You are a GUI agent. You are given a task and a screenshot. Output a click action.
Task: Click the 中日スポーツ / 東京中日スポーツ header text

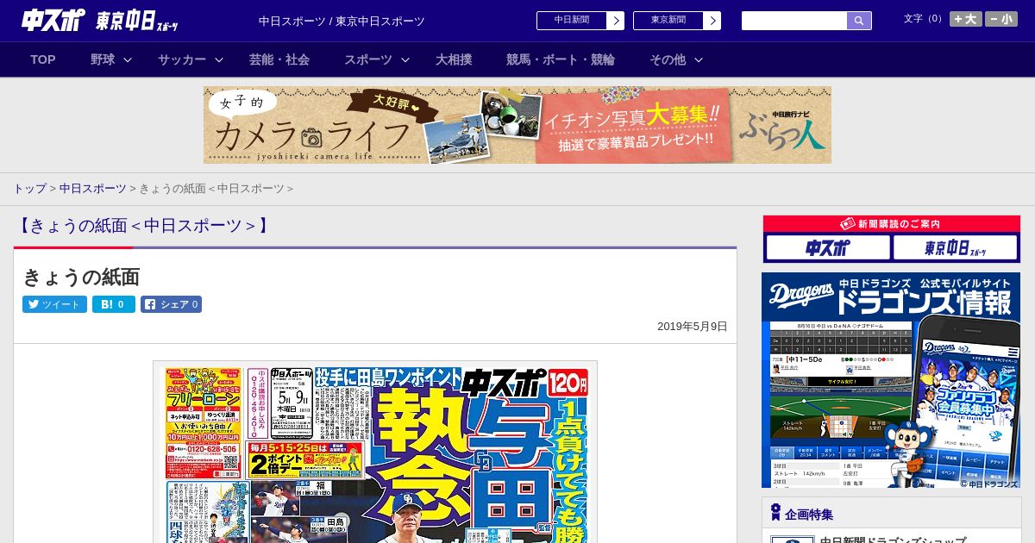coord(342,21)
